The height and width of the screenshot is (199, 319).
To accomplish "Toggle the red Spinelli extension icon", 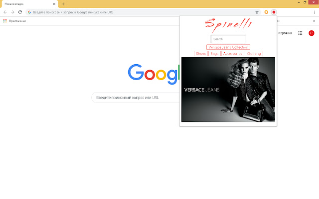I will click(274, 12).
